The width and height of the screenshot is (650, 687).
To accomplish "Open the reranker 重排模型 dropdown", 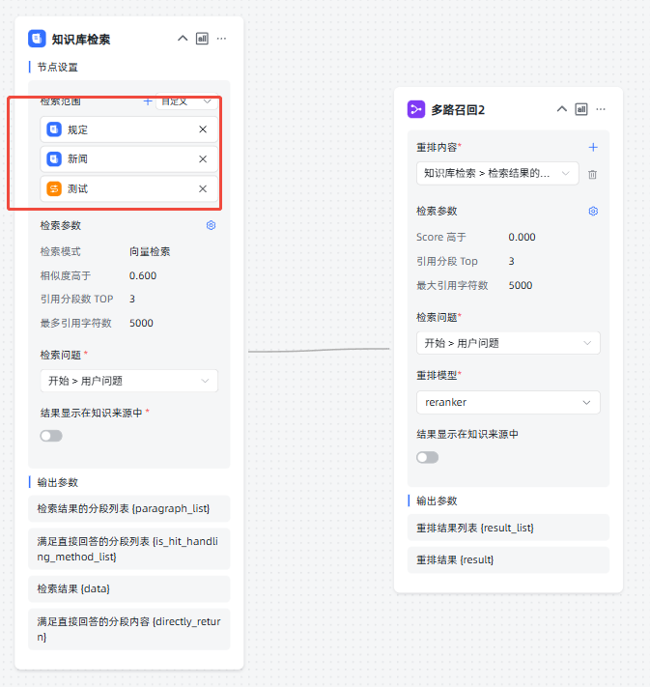I will [x=507, y=402].
